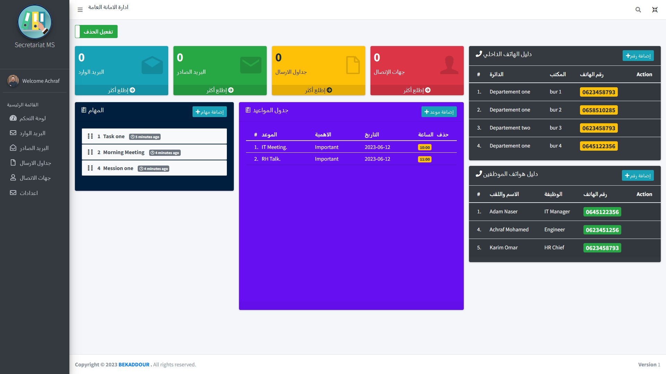The height and width of the screenshot is (374, 666).
Task: Select the البريد الصادر icon in the sidebar
Action: coord(13,148)
